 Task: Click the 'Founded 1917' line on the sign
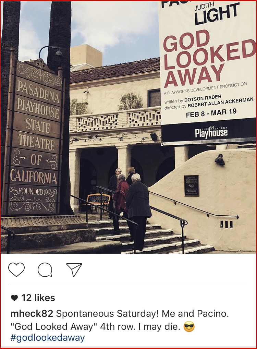pos(33,191)
